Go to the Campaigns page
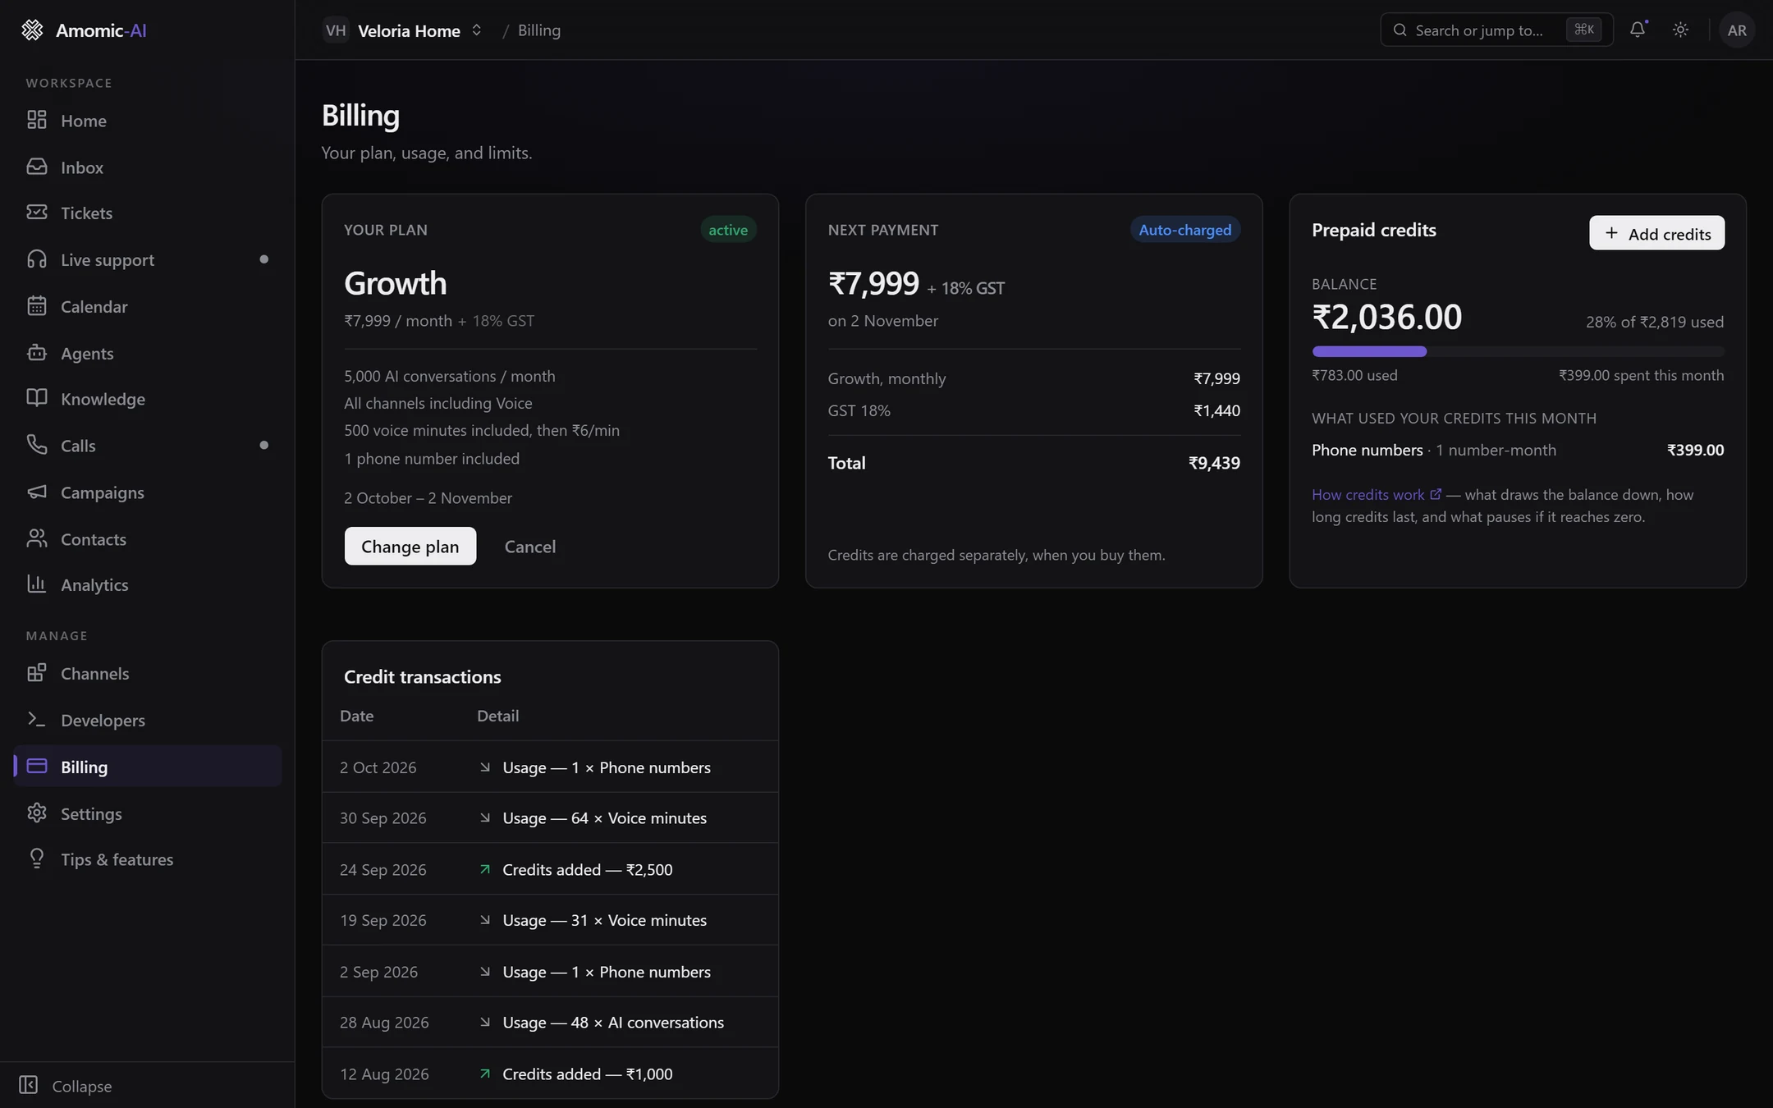 click(x=148, y=492)
